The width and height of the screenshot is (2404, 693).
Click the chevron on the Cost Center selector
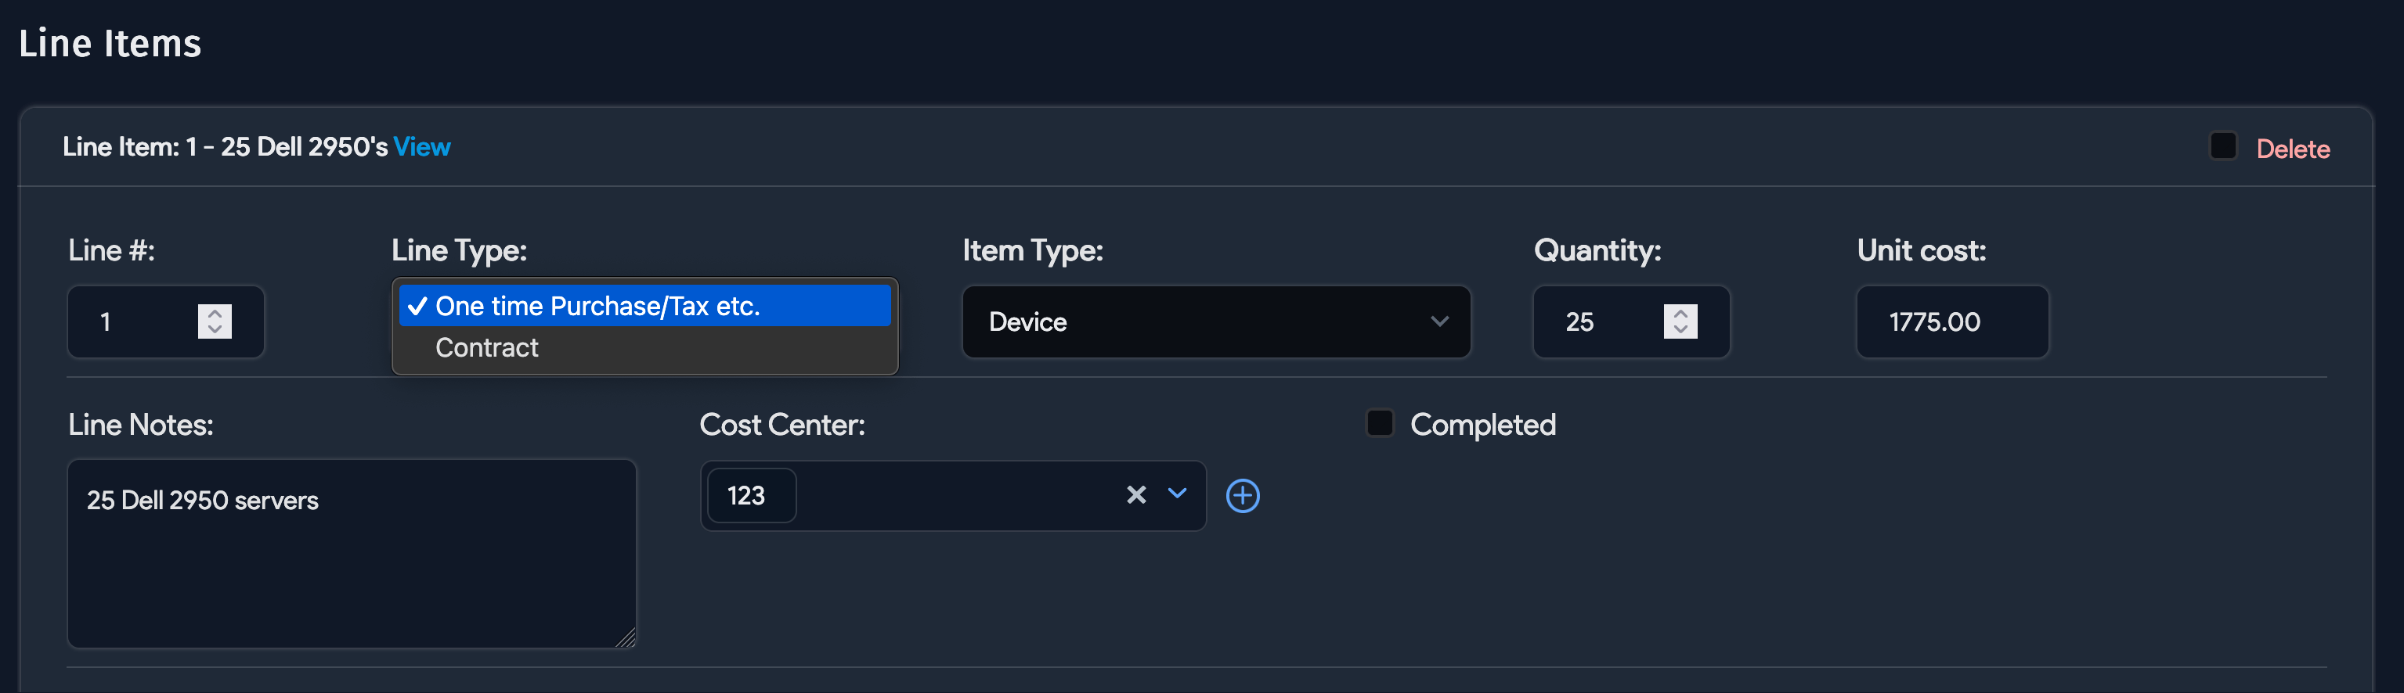[x=1176, y=495]
